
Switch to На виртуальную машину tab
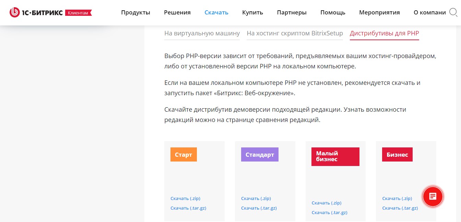(202, 33)
